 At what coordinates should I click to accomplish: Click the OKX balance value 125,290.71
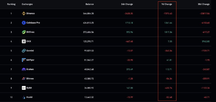click(x=88, y=41)
